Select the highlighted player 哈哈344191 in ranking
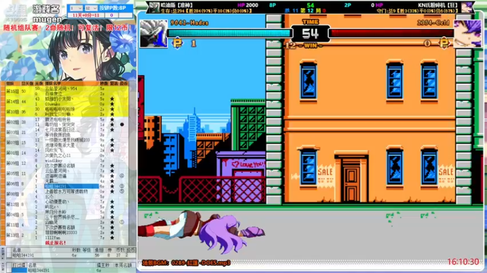Image resolution: width=487 pixels, height=273 pixels. [x=71, y=186]
